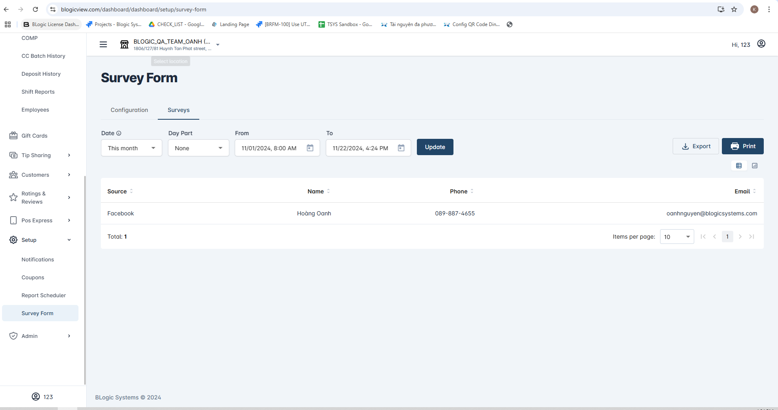This screenshot has width=778, height=410.
Task: Click the Date info icon
Action: pyautogui.click(x=119, y=133)
